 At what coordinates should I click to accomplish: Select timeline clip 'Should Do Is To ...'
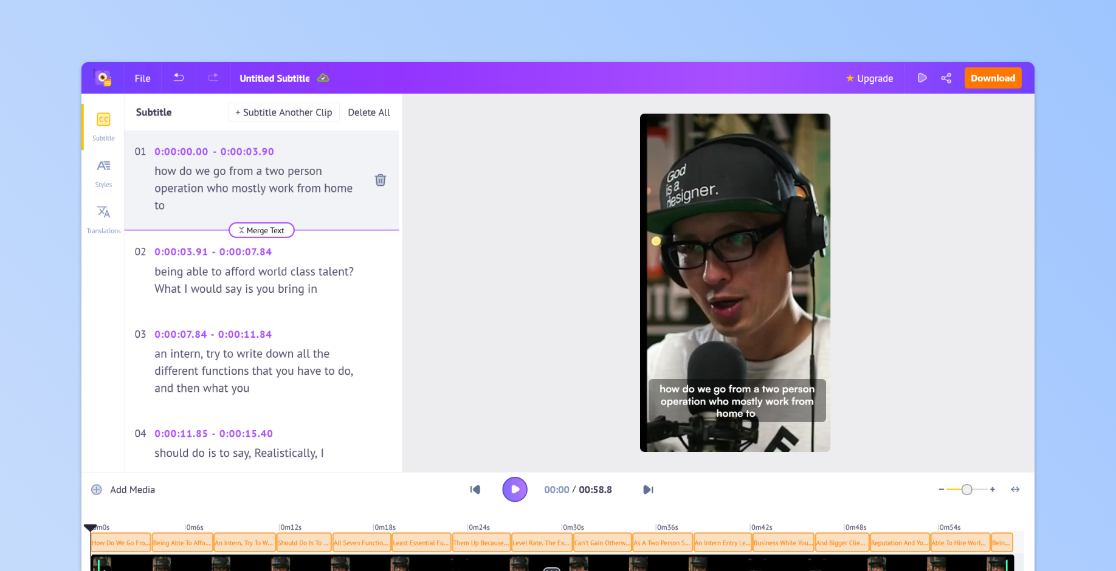[x=304, y=543]
